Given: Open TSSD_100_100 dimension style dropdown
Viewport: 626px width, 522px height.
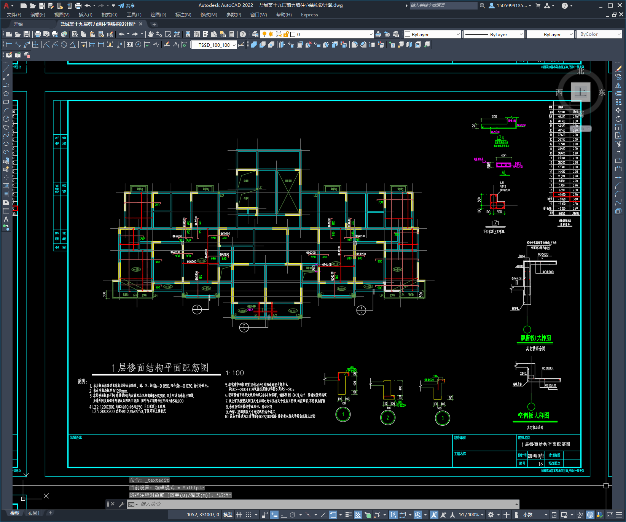Looking at the screenshot, I should point(214,45).
